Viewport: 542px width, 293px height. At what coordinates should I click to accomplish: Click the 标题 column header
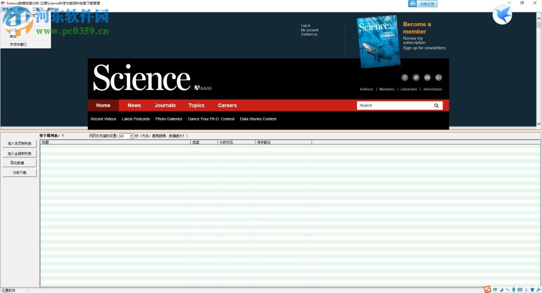(115, 142)
